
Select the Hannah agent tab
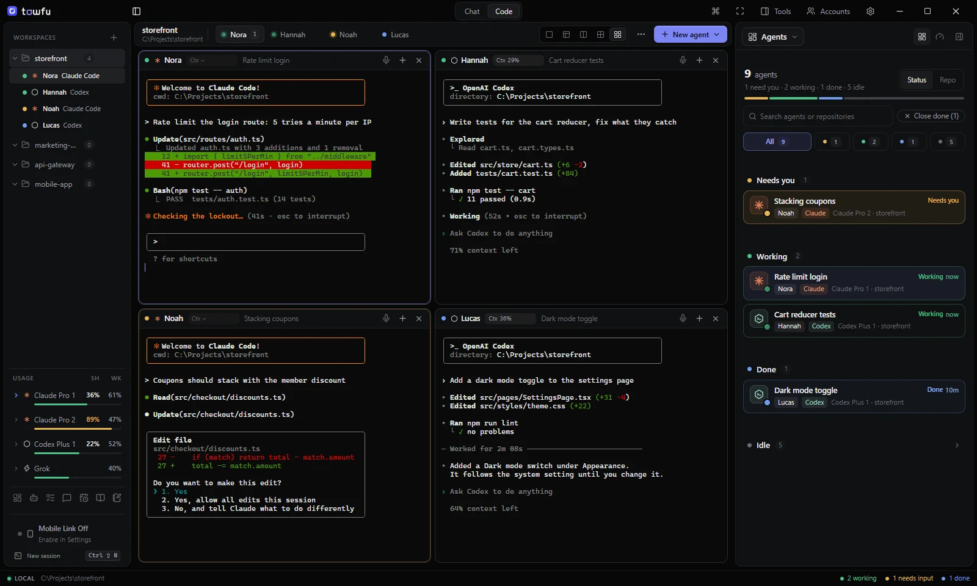(x=288, y=35)
